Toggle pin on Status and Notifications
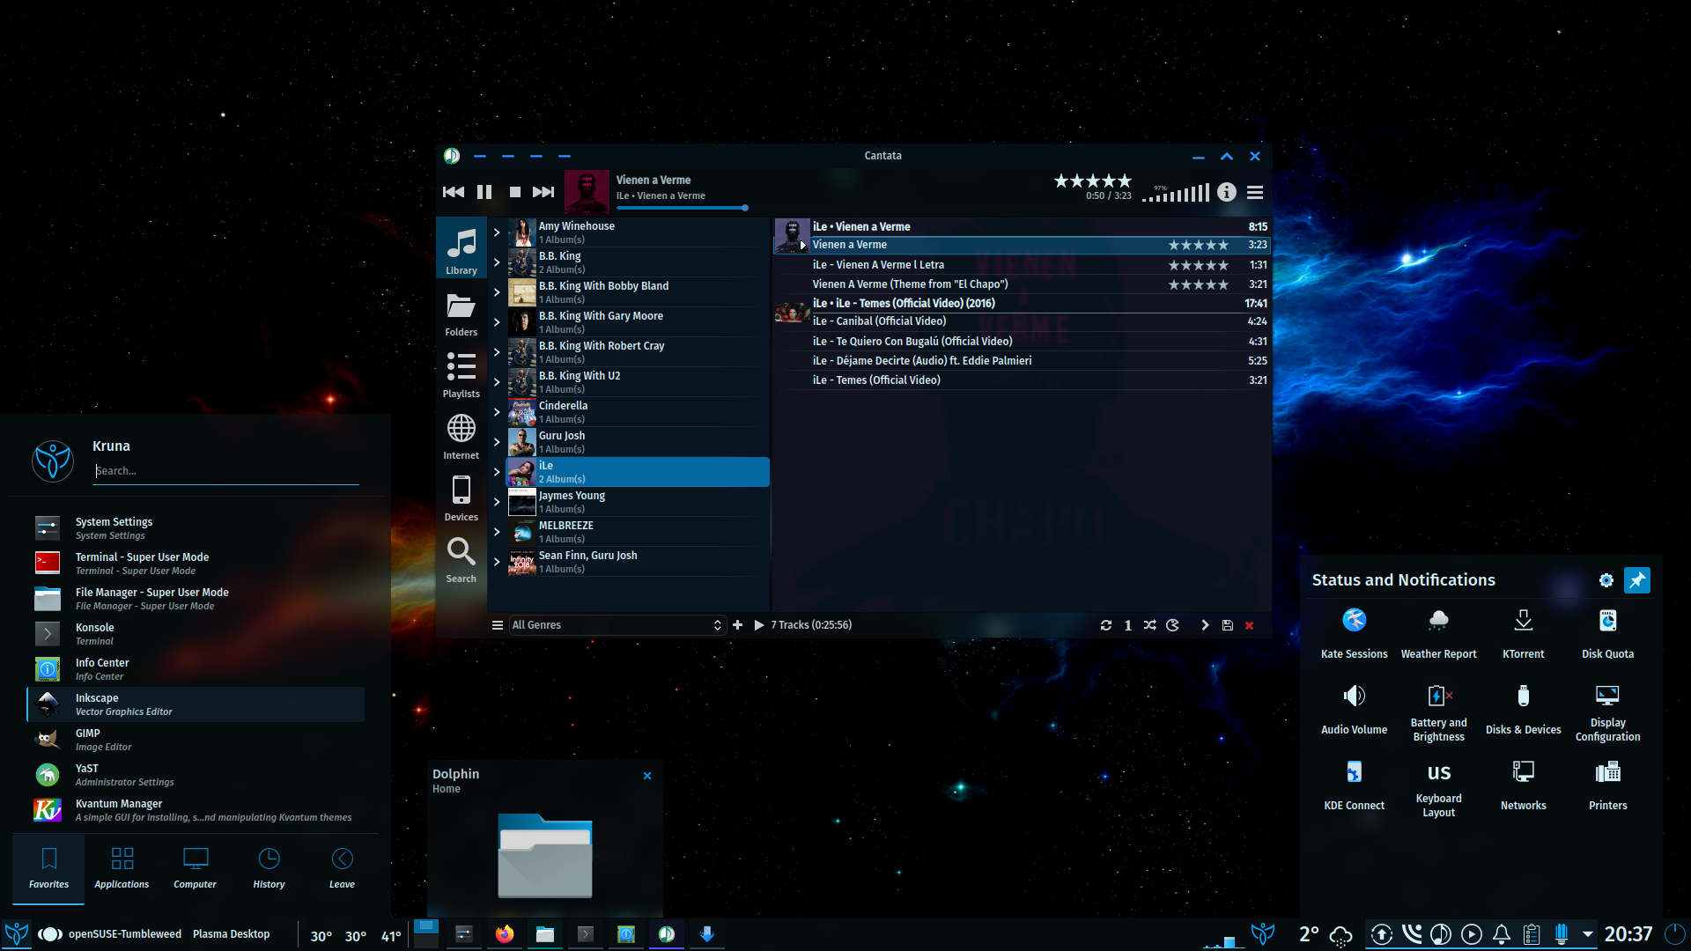The image size is (1691, 951). [1637, 580]
